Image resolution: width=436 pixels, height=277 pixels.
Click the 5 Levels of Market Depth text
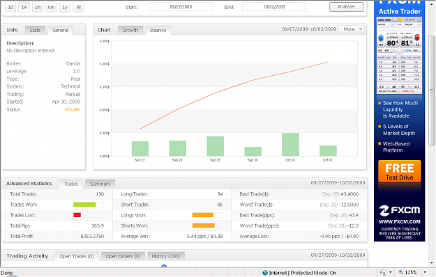point(399,129)
